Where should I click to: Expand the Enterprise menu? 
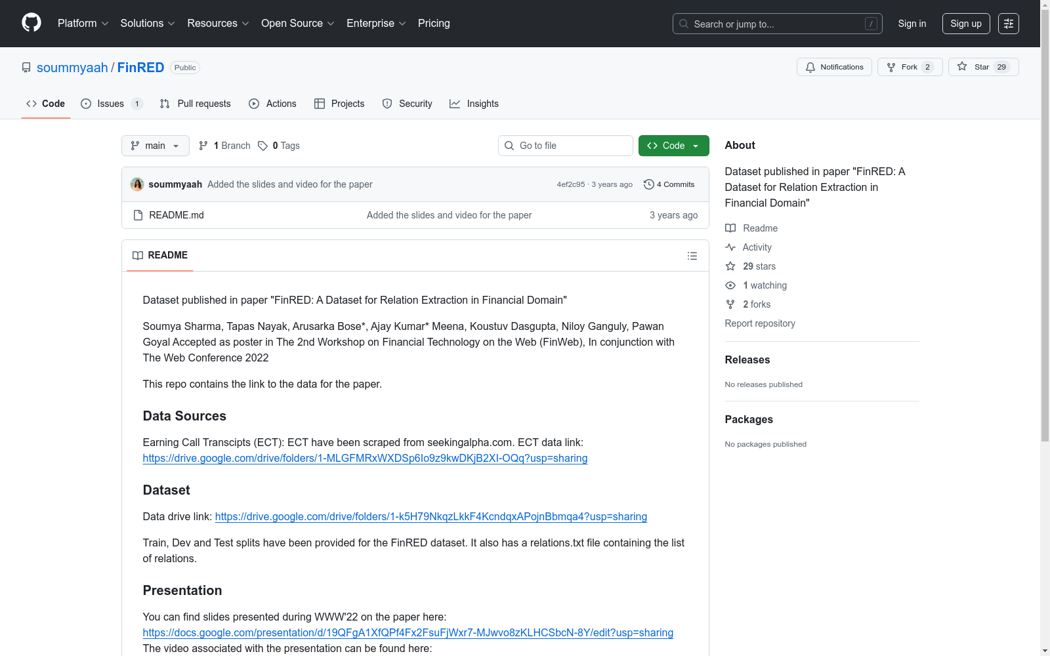[377, 23]
